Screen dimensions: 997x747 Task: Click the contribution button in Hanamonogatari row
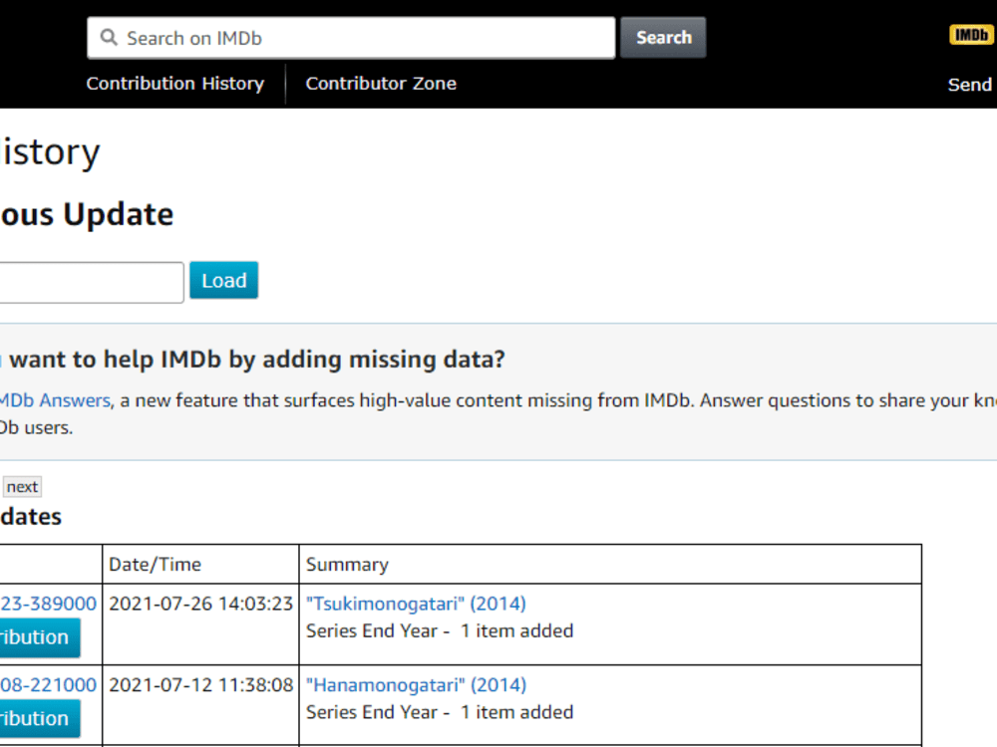40,718
